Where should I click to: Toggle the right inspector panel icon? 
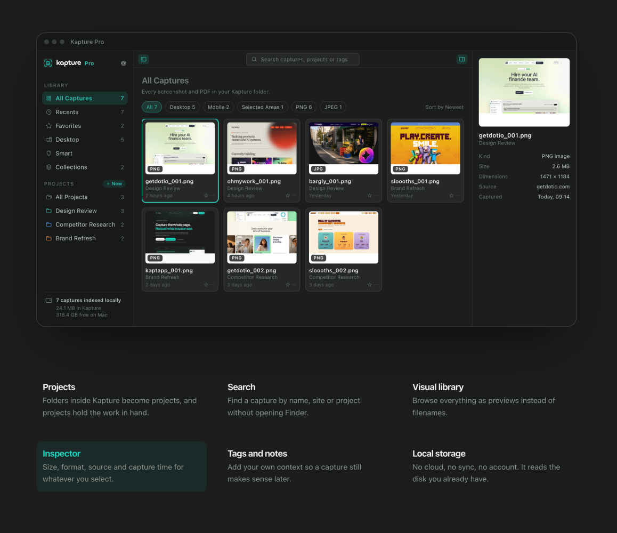click(462, 60)
